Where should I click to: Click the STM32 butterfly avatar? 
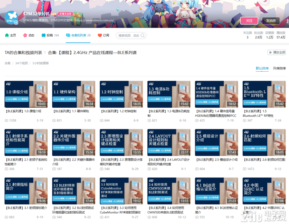pyautogui.click(x=11, y=18)
